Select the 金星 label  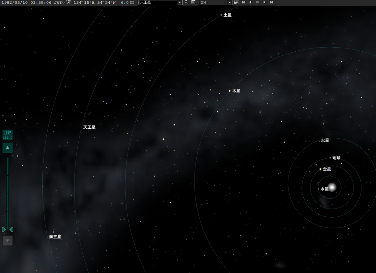pyautogui.click(x=327, y=169)
